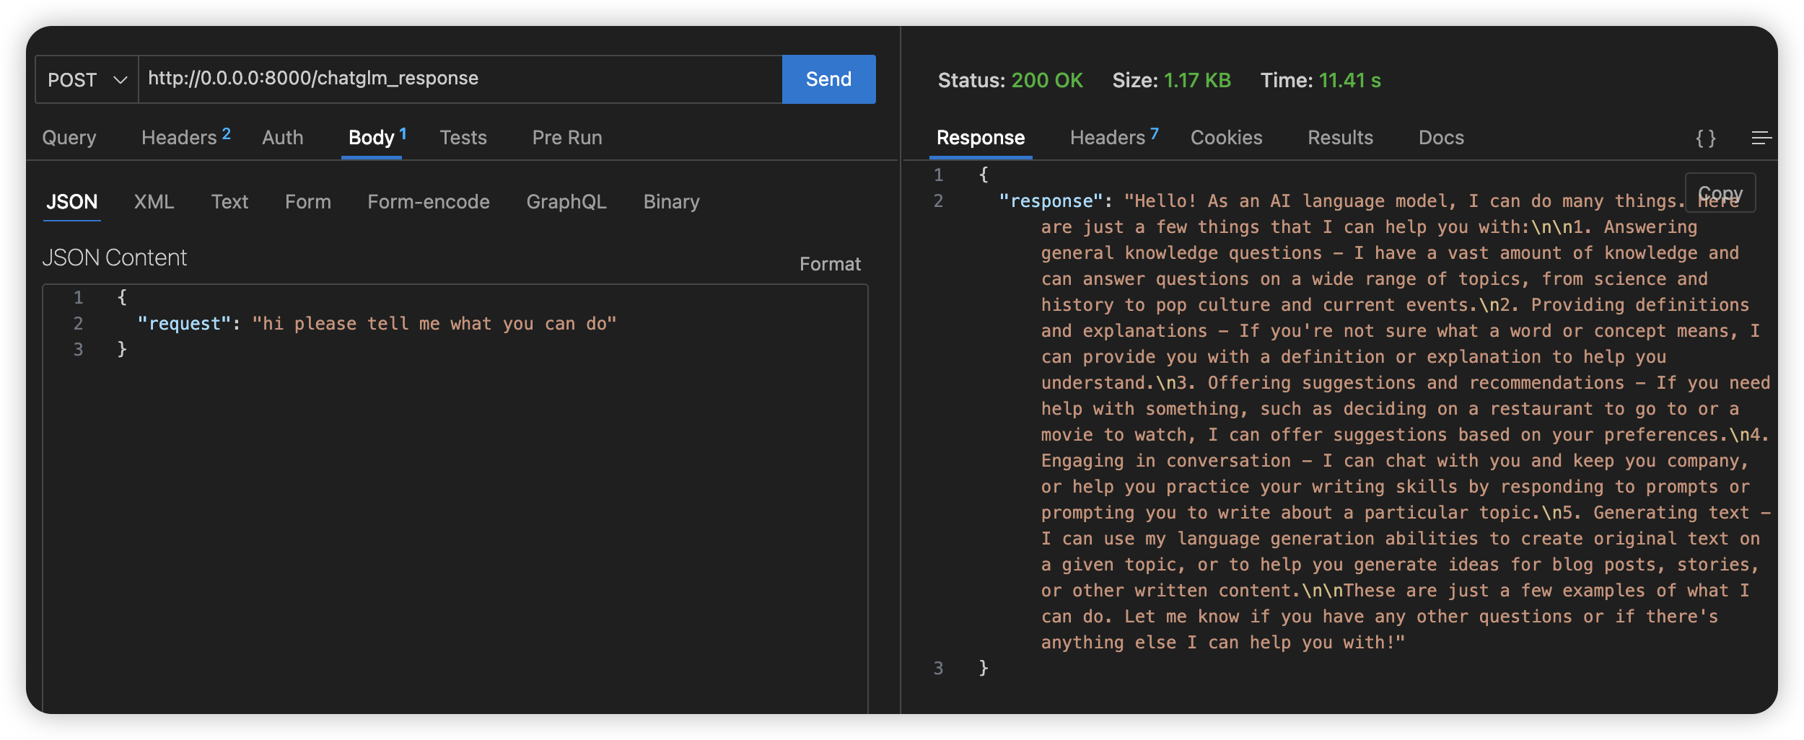Click the Size 1.17 KB text
1804x740 pixels.
[1172, 80]
